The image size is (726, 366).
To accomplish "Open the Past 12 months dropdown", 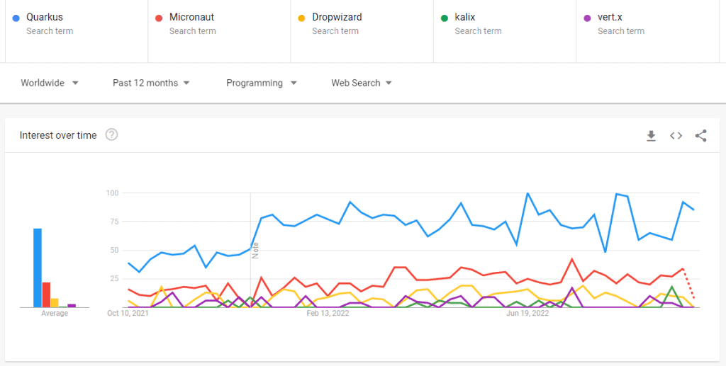I will [x=151, y=83].
